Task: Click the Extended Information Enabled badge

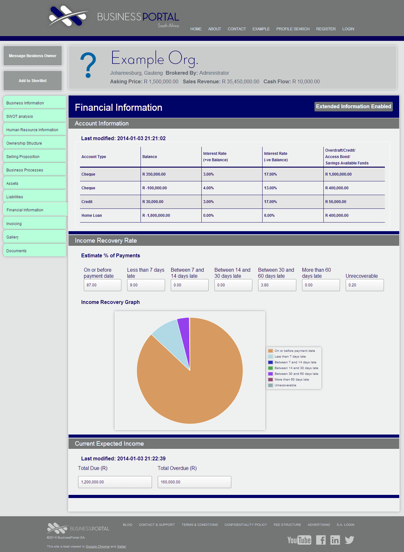Action: [353, 107]
